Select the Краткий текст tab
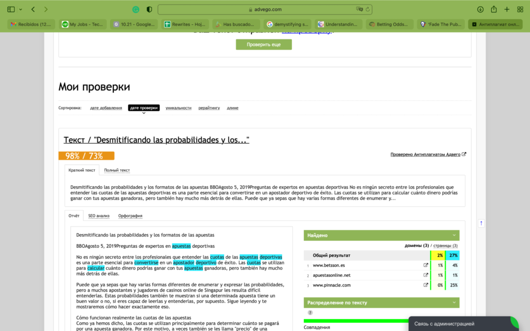This screenshot has width=530, height=331. 82,170
